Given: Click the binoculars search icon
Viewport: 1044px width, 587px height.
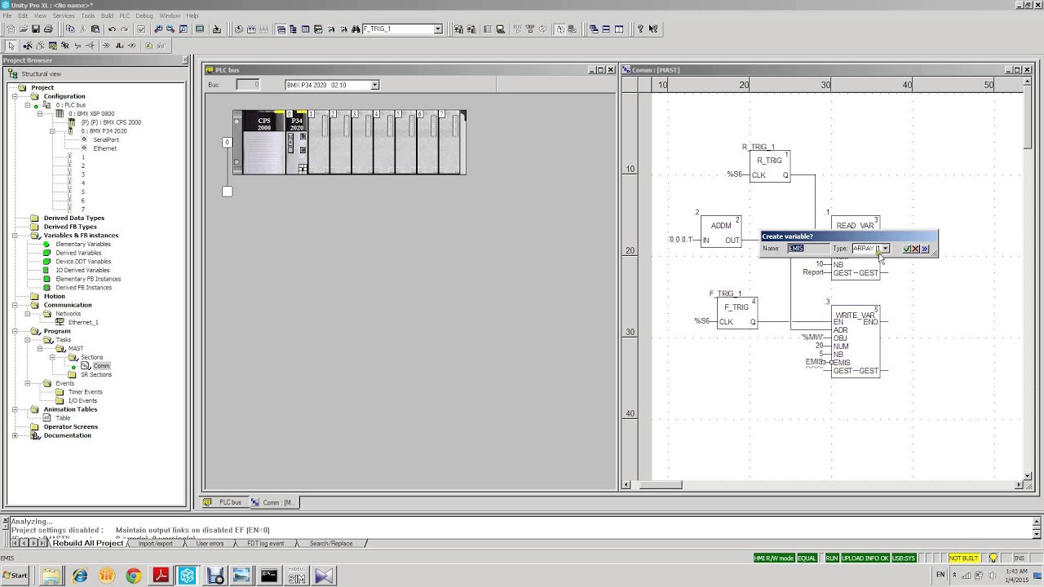Looking at the screenshot, I should [x=356, y=29].
